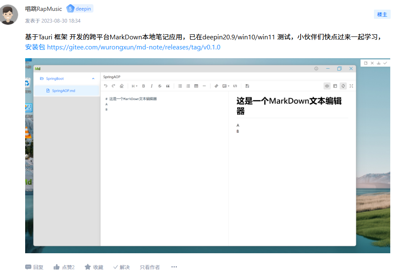Viewport: 402px width, 275px height.
Task: Open the 唱跳RapMusic user profile name
Action: 44,9
